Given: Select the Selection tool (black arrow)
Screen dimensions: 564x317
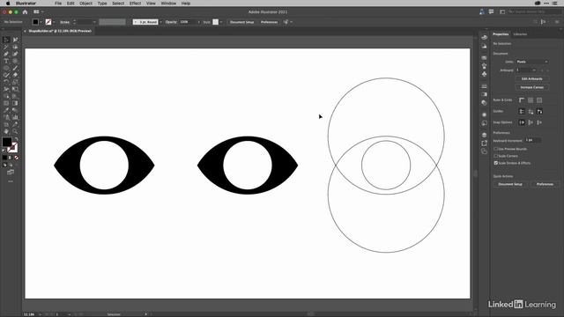Looking at the screenshot, I should coord(6,40).
